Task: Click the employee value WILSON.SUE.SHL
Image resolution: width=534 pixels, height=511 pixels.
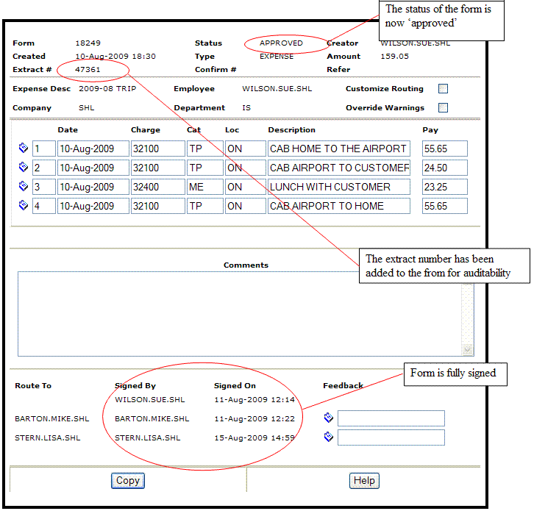Action: point(277,88)
